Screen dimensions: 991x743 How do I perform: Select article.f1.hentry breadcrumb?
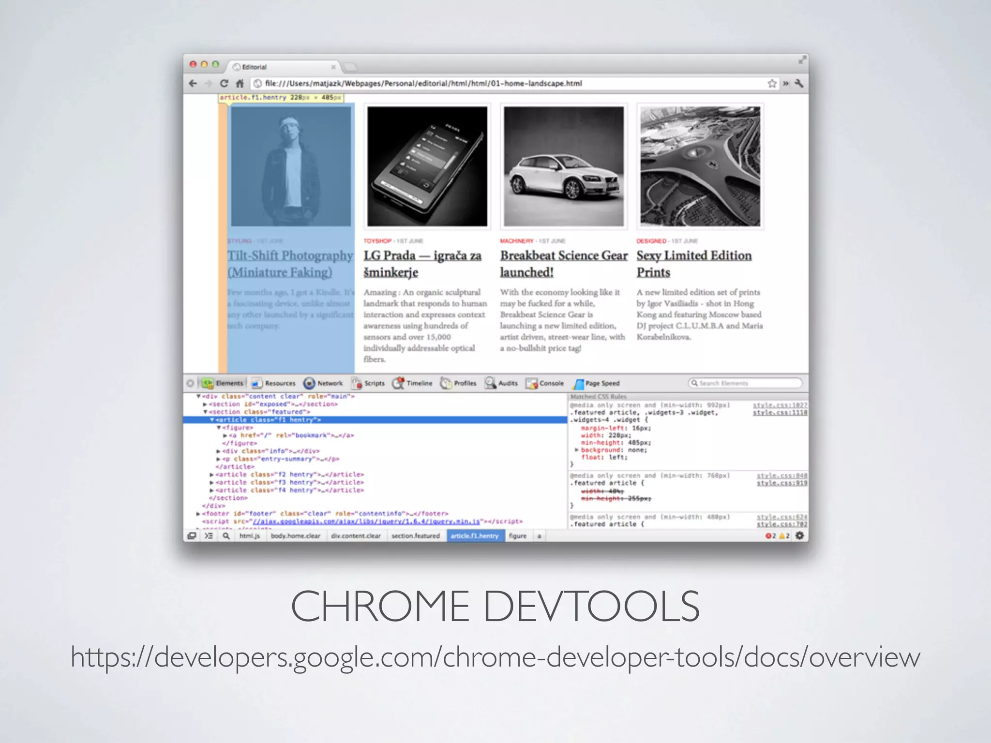tap(474, 535)
